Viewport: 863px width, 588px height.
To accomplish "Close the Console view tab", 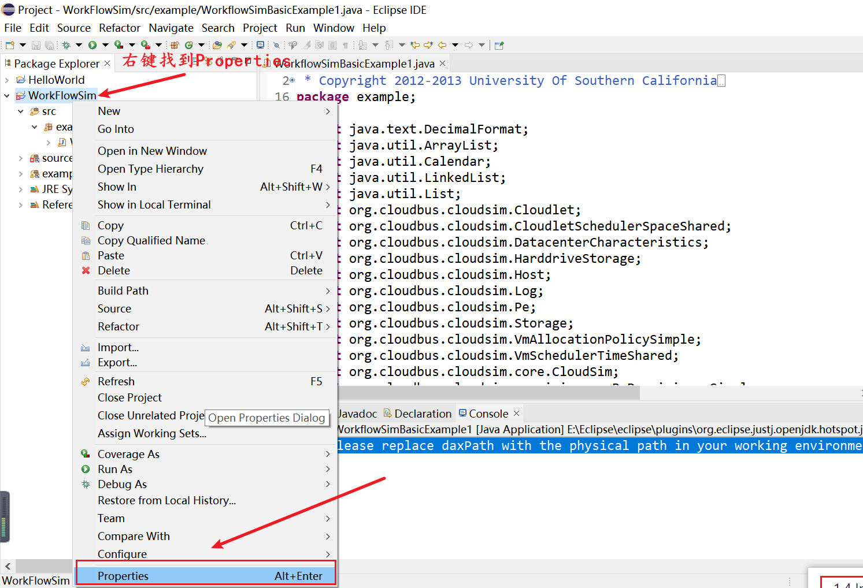I will [517, 414].
